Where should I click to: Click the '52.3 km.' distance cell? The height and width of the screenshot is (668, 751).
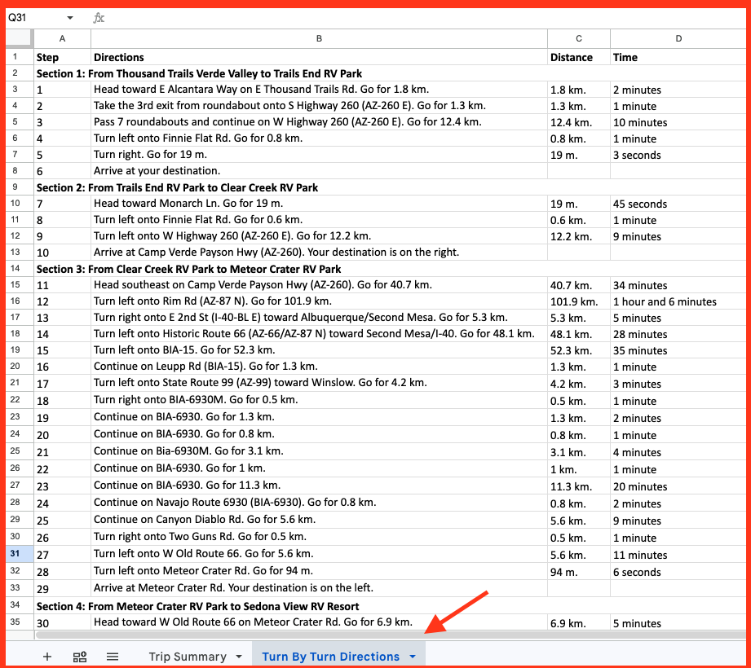click(579, 349)
